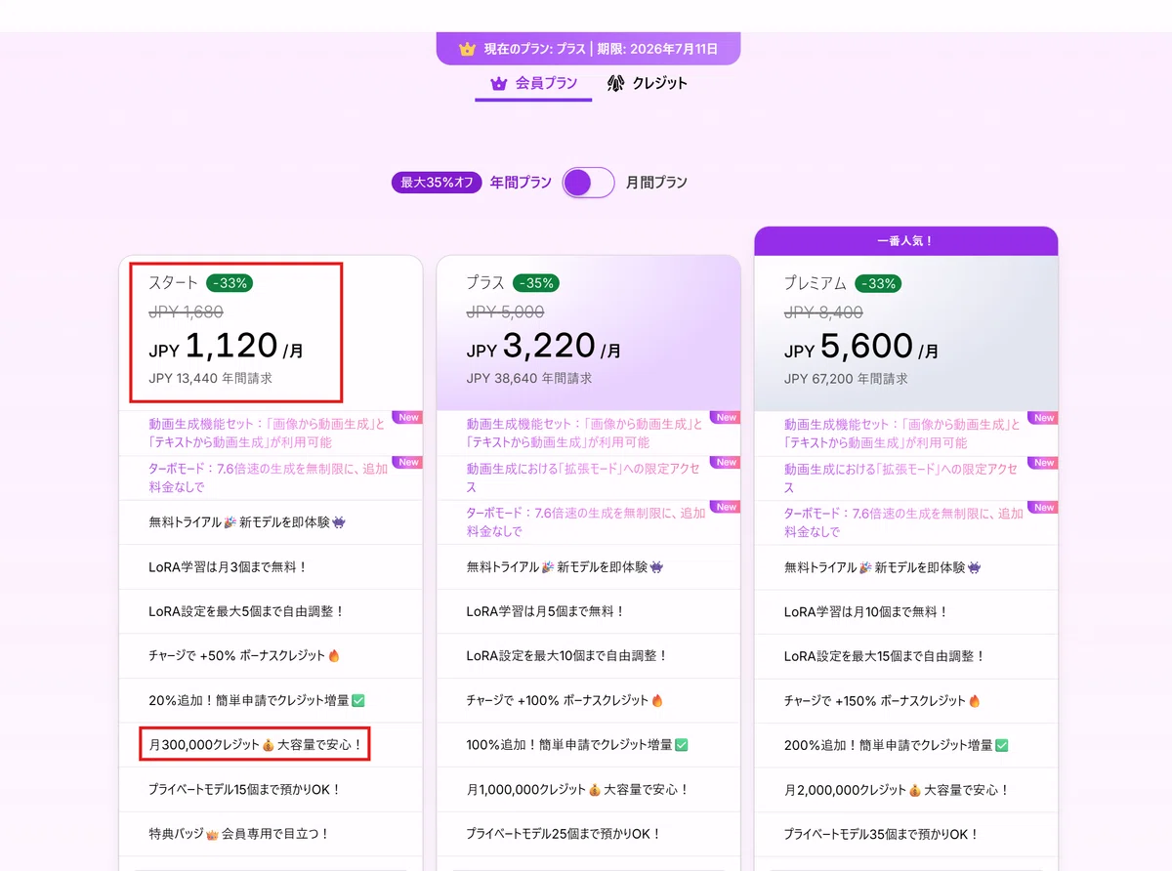The height and width of the screenshot is (871, 1172).
Task: Click LoRA学習は月10個まで無料！ row
Action: coord(906,611)
